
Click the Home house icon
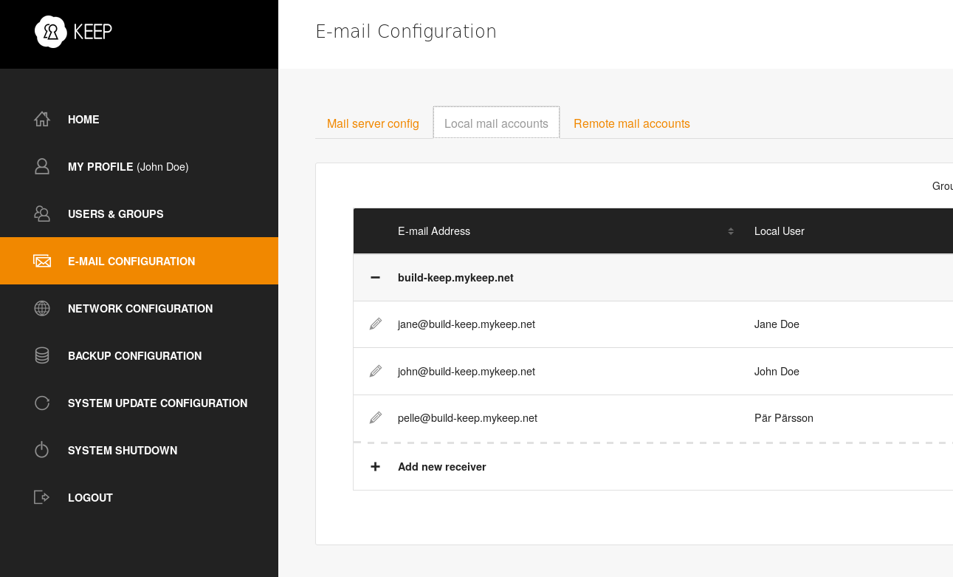(42, 119)
